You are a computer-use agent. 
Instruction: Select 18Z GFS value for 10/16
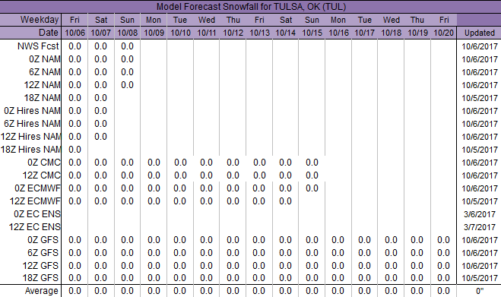click(338, 278)
